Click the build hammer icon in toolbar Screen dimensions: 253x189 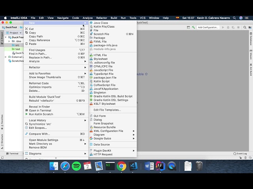[x=193, y=28]
